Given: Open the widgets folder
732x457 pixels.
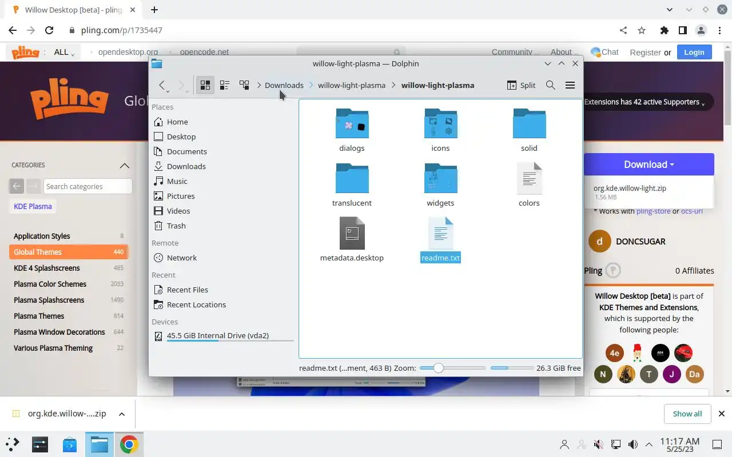Looking at the screenshot, I should click(x=440, y=185).
